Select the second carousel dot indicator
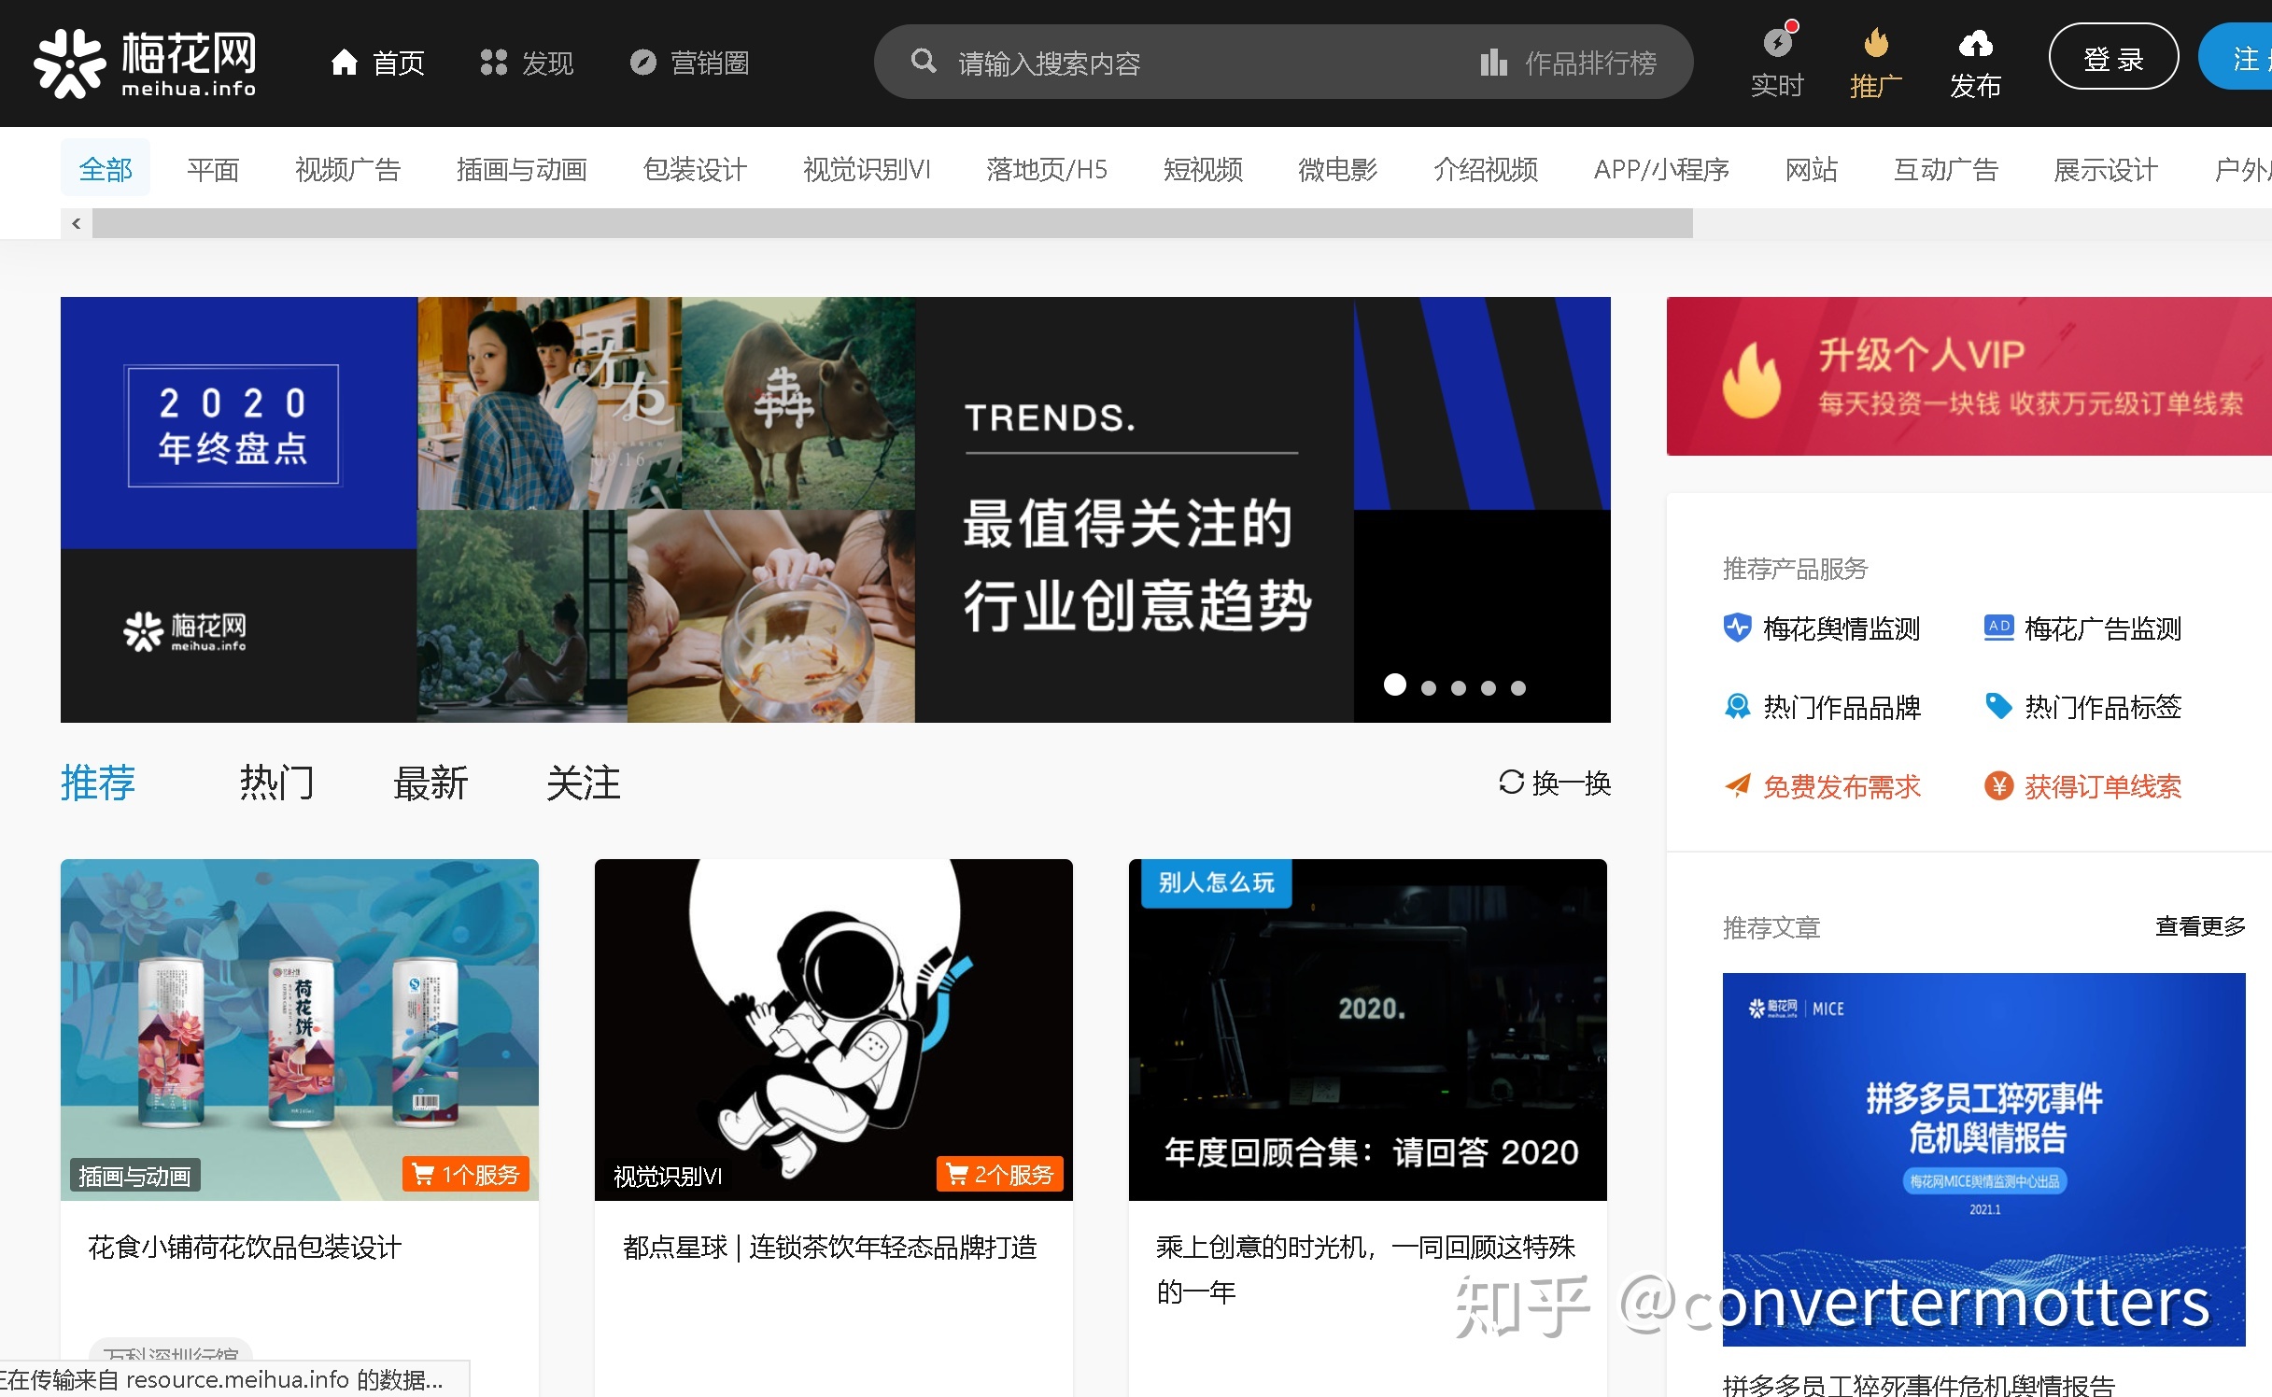 tap(1429, 688)
